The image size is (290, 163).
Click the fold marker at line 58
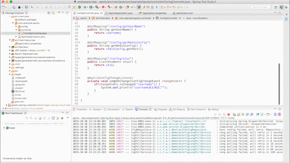click(x=79, y=78)
